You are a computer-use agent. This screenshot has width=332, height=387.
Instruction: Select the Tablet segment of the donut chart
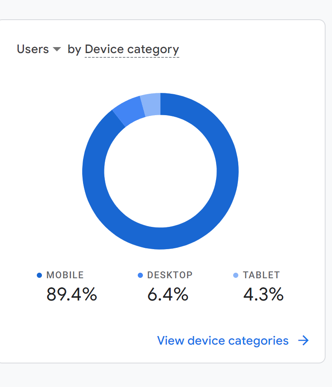[151, 104]
